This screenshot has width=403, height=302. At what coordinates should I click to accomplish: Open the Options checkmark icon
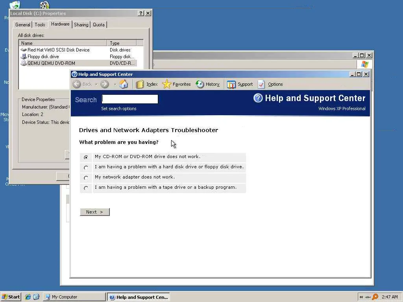click(261, 84)
